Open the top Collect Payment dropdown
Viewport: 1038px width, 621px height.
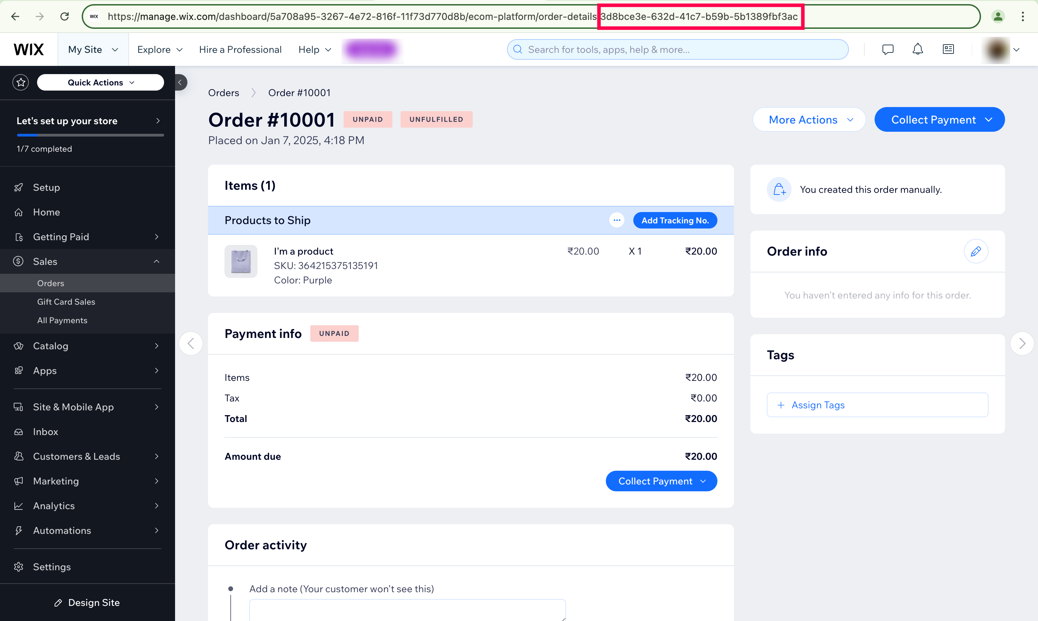pos(939,120)
